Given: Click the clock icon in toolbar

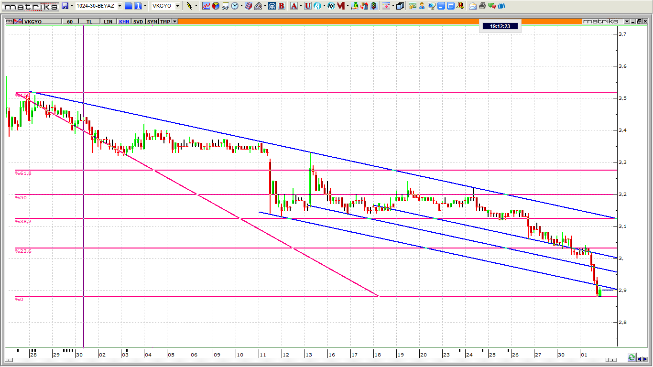Looking at the screenshot, I should pos(235,6).
